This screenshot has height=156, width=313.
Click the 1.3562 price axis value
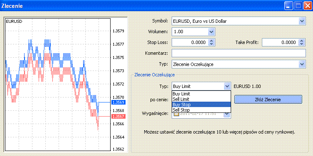point(118,149)
